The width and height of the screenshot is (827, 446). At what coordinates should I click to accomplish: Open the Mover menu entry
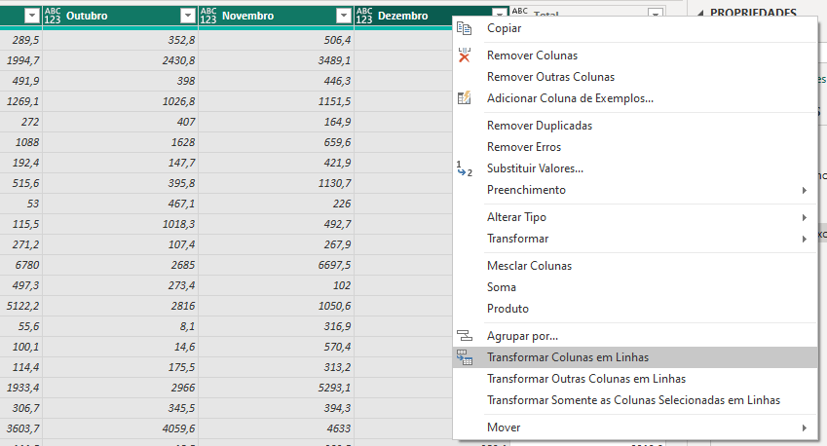pos(635,427)
